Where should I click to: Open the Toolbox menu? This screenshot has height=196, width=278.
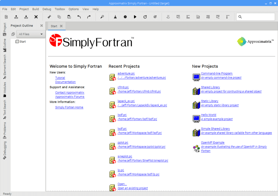60,9
